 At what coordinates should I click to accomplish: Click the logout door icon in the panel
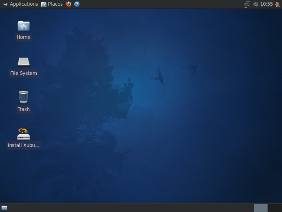(x=277, y=4)
